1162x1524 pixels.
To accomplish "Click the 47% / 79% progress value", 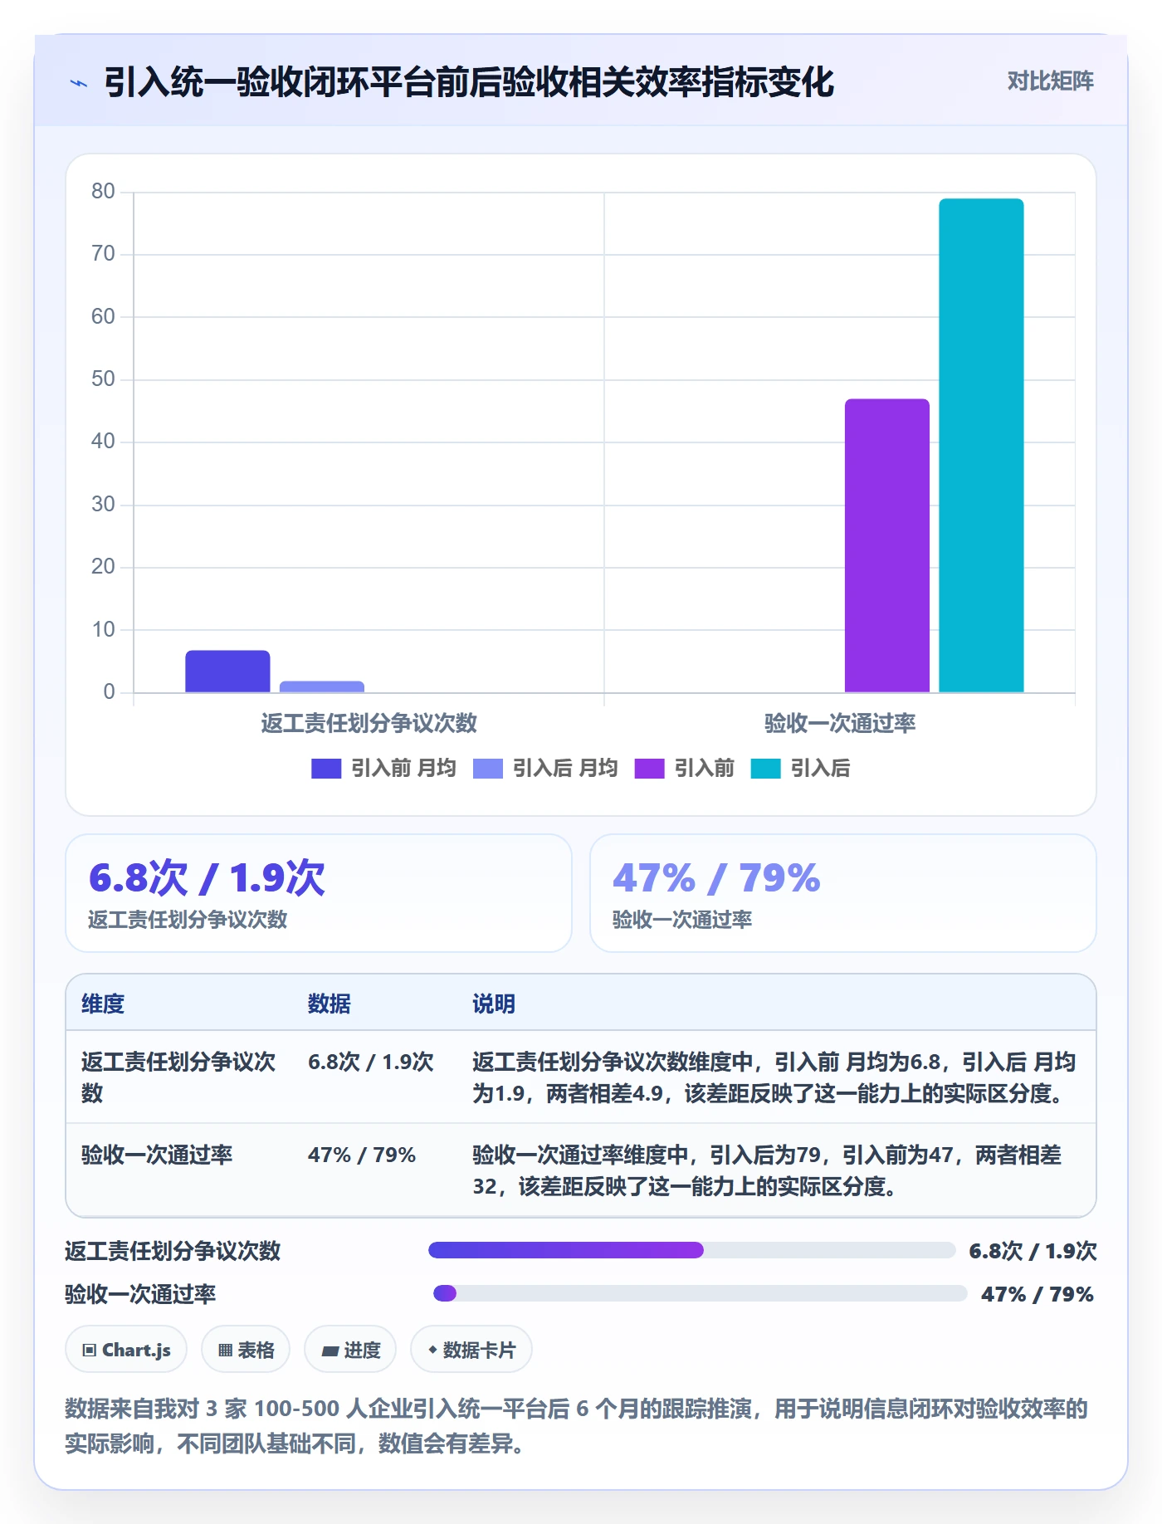I will [1037, 1294].
